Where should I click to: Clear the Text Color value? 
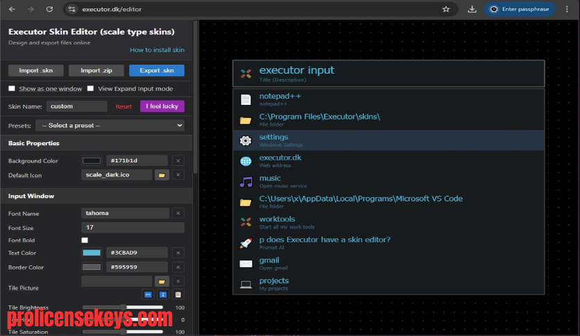178,253
